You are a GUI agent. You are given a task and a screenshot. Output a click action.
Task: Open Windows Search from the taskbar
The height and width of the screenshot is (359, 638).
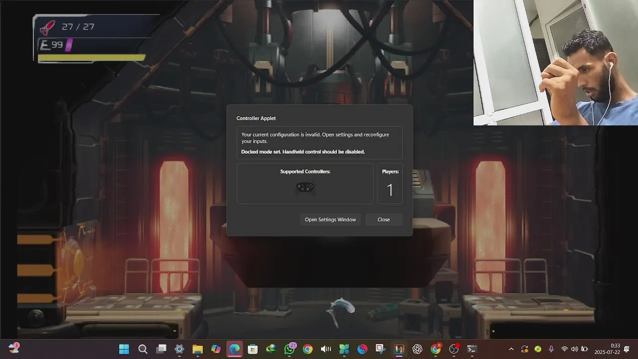click(x=143, y=349)
